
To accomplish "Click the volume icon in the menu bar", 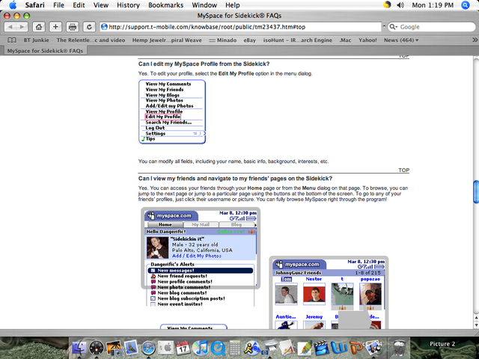I will click(399, 5).
